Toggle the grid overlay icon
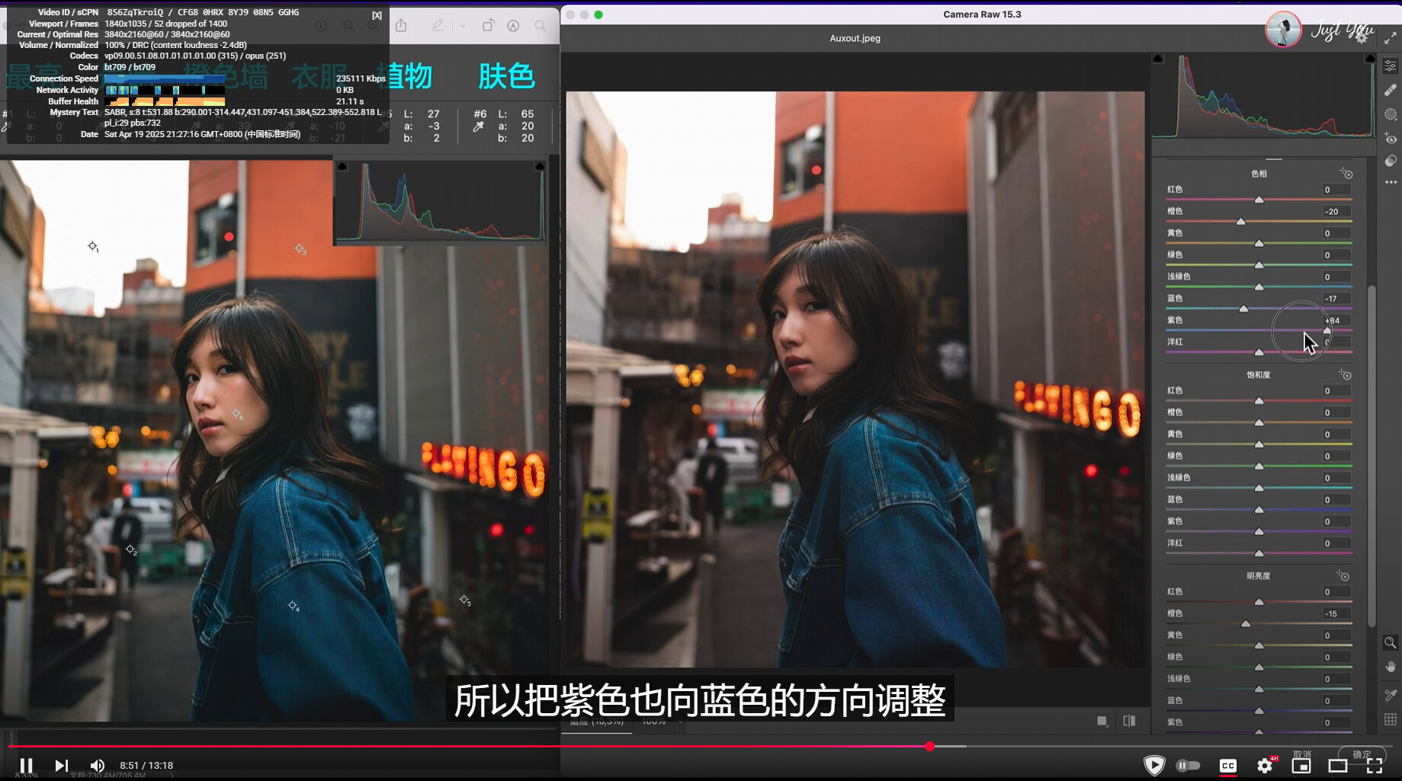Image resolution: width=1402 pixels, height=781 pixels. (1391, 719)
